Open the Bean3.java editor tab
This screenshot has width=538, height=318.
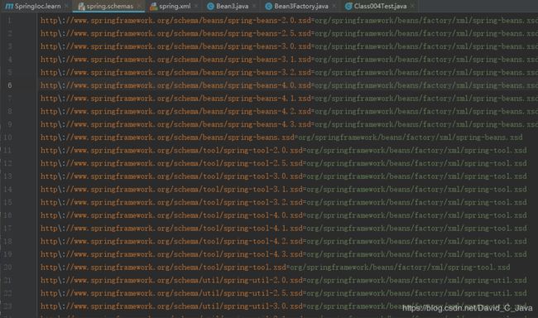click(x=233, y=6)
